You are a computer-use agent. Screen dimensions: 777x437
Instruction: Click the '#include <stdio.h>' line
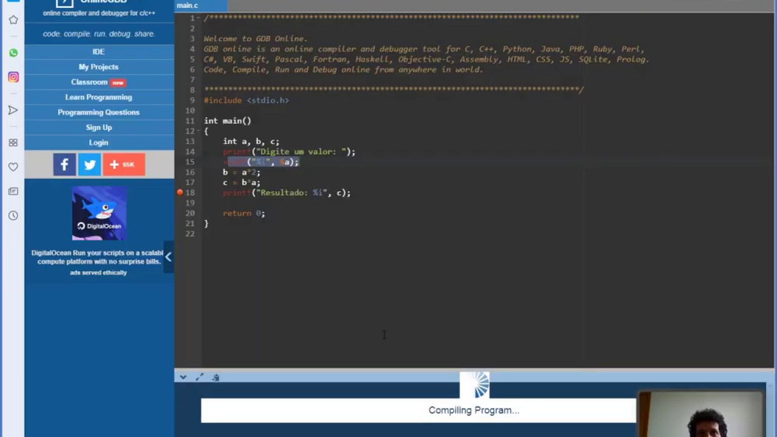[x=246, y=100]
